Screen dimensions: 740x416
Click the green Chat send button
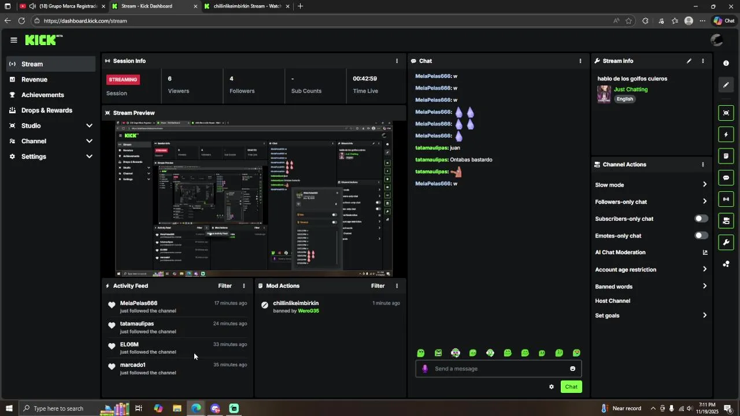(571, 387)
